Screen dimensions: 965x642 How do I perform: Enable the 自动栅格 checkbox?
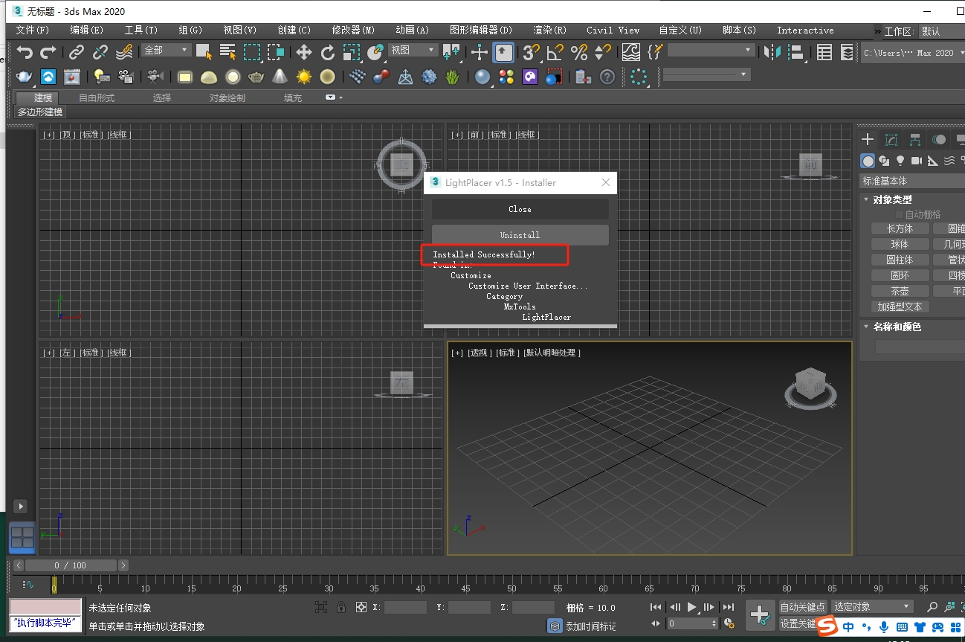pyautogui.click(x=898, y=214)
